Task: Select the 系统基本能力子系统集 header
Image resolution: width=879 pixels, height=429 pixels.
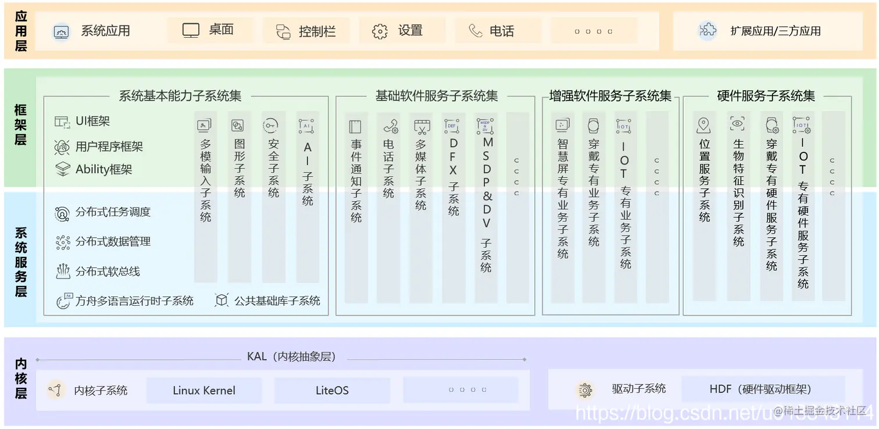Action: (x=181, y=96)
